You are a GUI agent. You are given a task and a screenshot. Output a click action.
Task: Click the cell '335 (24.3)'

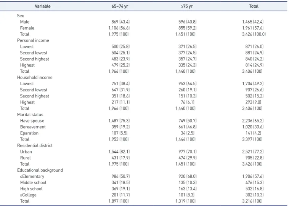[188, 65]
